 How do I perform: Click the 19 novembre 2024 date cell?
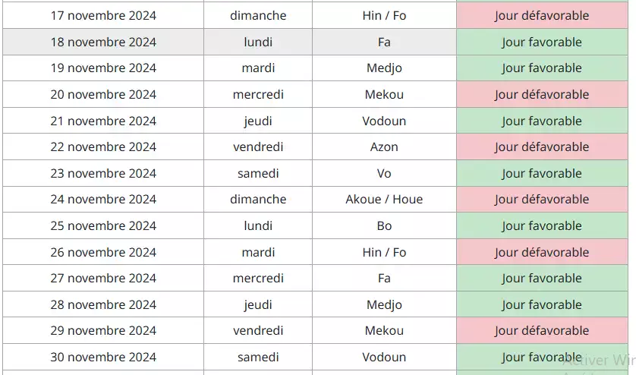pos(103,68)
